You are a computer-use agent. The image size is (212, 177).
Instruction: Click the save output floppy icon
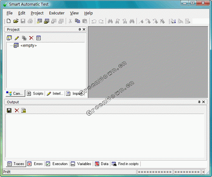click(x=9, y=111)
